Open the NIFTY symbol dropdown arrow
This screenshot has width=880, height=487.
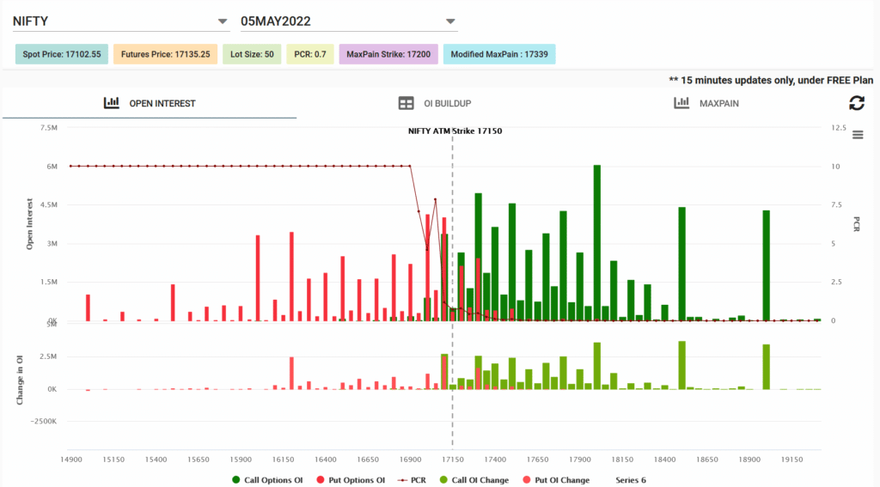pyautogui.click(x=223, y=21)
